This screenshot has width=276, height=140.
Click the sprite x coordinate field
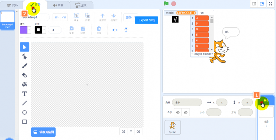pos(222,102)
